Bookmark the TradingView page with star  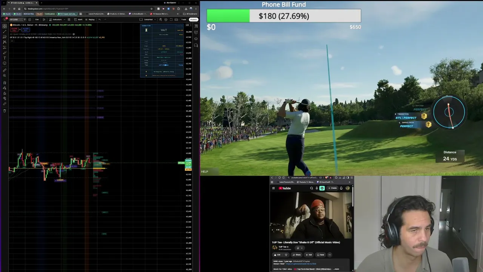coord(152,9)
